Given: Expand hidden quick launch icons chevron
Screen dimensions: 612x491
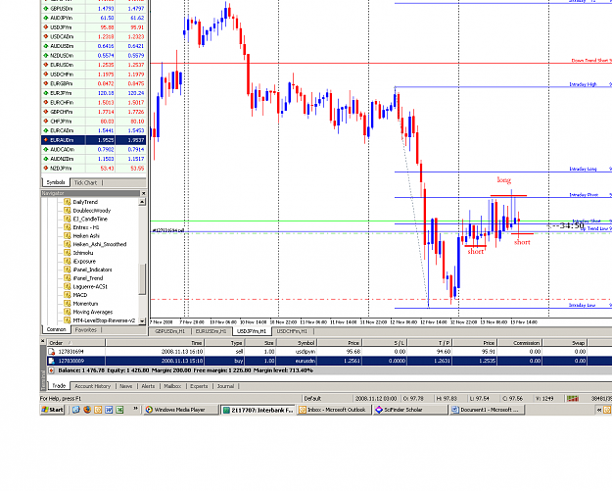Looking at the screenshot, I should pyautogui.click(x=135, y=409).
